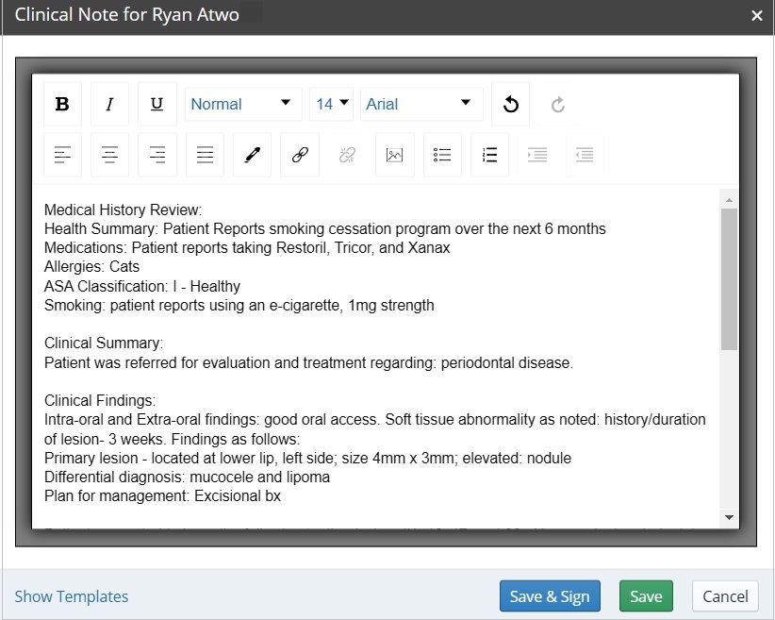The image size is (775, 620).
Task: Select the Insert Link tool
Action: [298, 154]
